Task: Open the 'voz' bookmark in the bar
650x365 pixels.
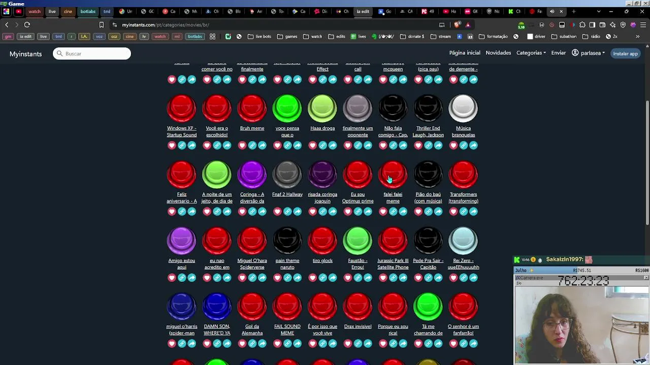Action: pyautogui.click(x=99, y=36)
